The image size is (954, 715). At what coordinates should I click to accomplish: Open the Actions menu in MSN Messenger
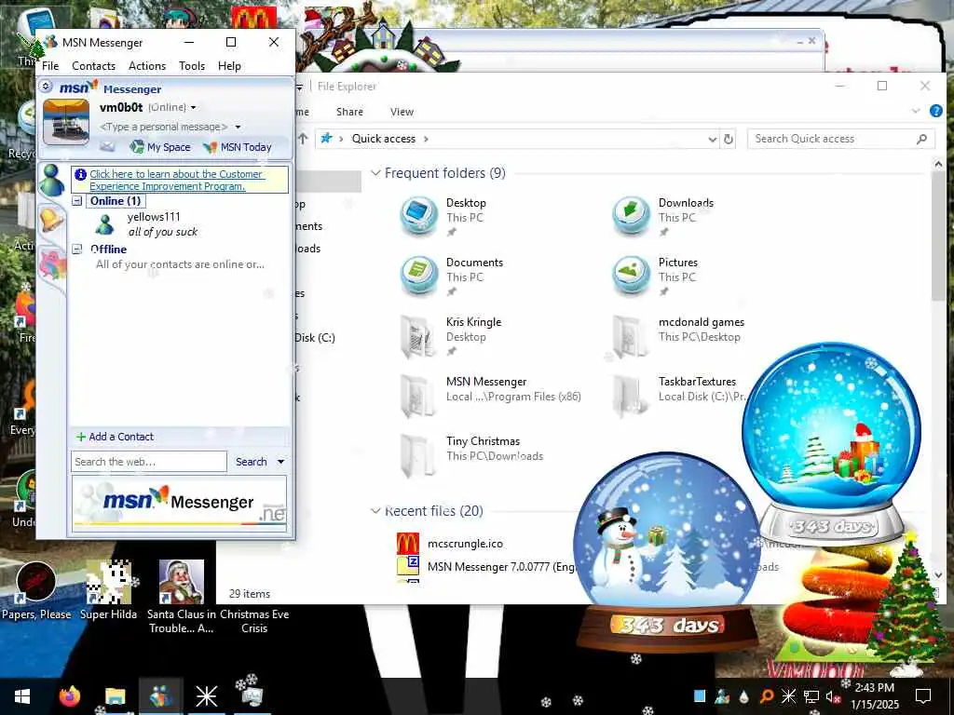[147, 66]
